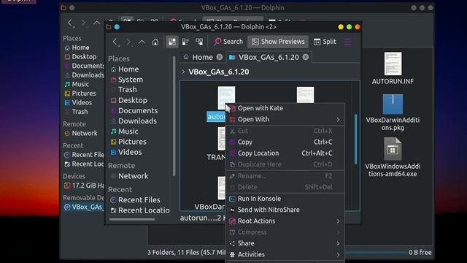Open Search in front Dolphin window
The height and width of the screenshot is (263, 467).
(228, 42)
